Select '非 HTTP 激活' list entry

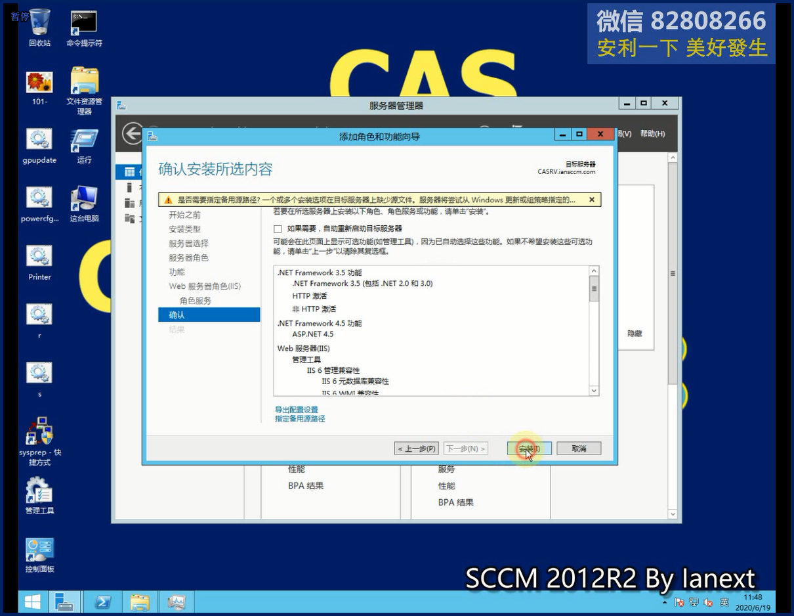click(314, 309)
